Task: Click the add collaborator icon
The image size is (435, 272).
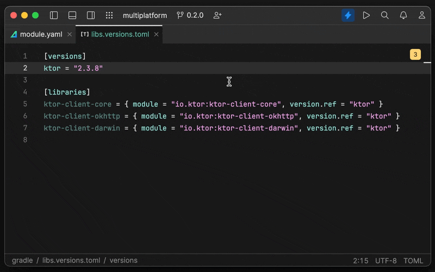Action: pos(217,15)
